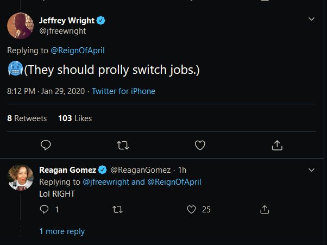Image resolution: width=327 pixels, height=245 pixels.
Task: Open Twitter for iPhone source link
Action: pos(123,91)
